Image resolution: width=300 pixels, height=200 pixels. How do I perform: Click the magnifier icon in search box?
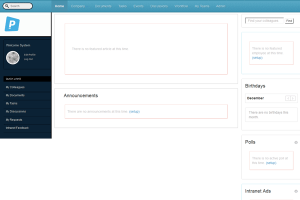pos(6,6)
